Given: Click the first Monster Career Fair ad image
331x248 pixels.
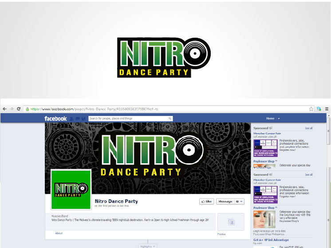Looking at the screenshot, I should (266, 148).
